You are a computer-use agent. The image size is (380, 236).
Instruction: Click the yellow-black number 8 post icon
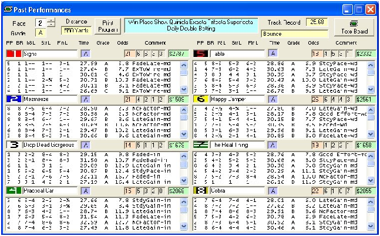pyautogui.click(x=201, y=191)
